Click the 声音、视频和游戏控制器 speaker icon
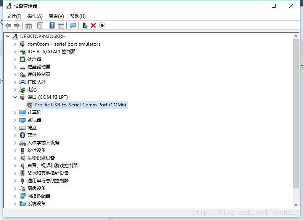303x220 pixels. (22, 166)
